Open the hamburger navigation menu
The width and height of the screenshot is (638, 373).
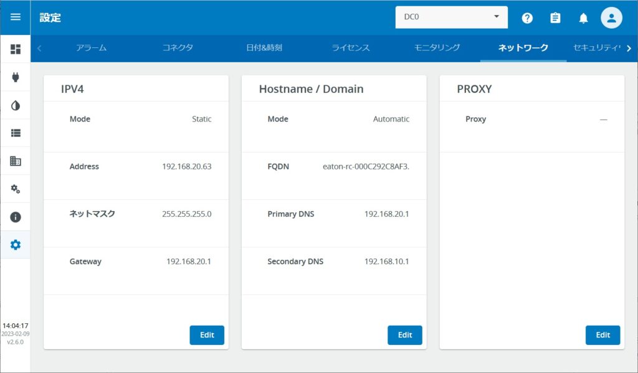tap(15, 17)
